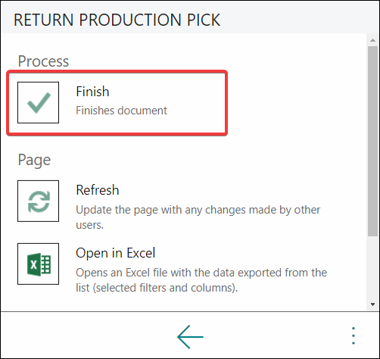Viewport: 380px width, 359px height.
Task: Open the three-dot more options menu
Action: coord(354,336)
